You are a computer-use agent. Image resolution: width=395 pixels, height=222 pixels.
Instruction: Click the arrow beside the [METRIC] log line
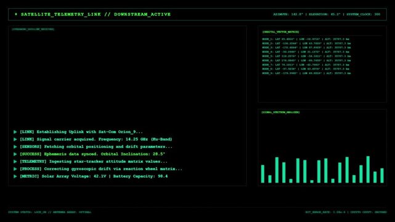click(x=15, y=176)
